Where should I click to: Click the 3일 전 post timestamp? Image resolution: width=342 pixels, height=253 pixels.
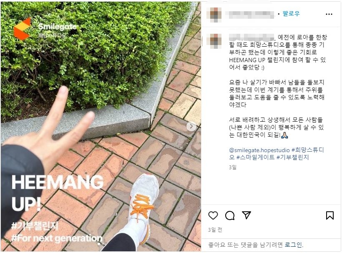point(215,230)
